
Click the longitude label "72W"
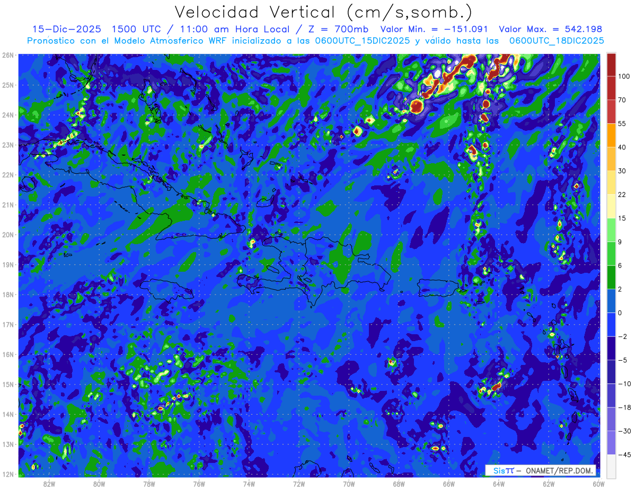click(x=299, y=484)
